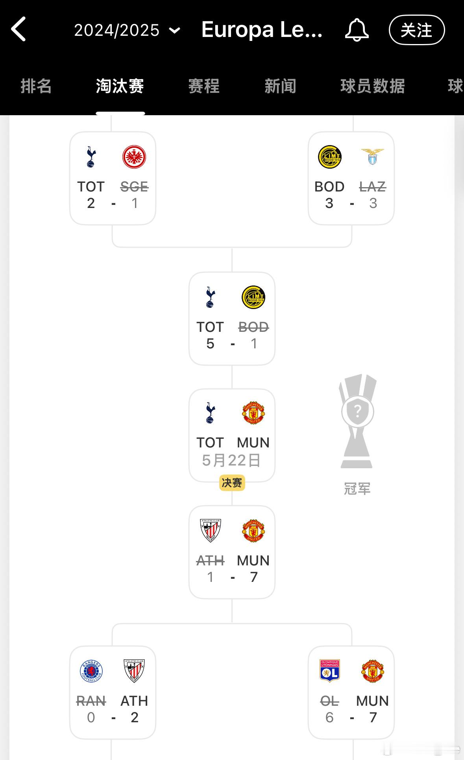The image size is (464, 760).
Task: Open the TOT vs MUN final match card
Action: 232,436
